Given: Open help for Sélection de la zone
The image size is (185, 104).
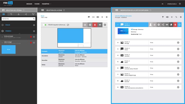Looking at the screenshot, I should pos(64,10).
